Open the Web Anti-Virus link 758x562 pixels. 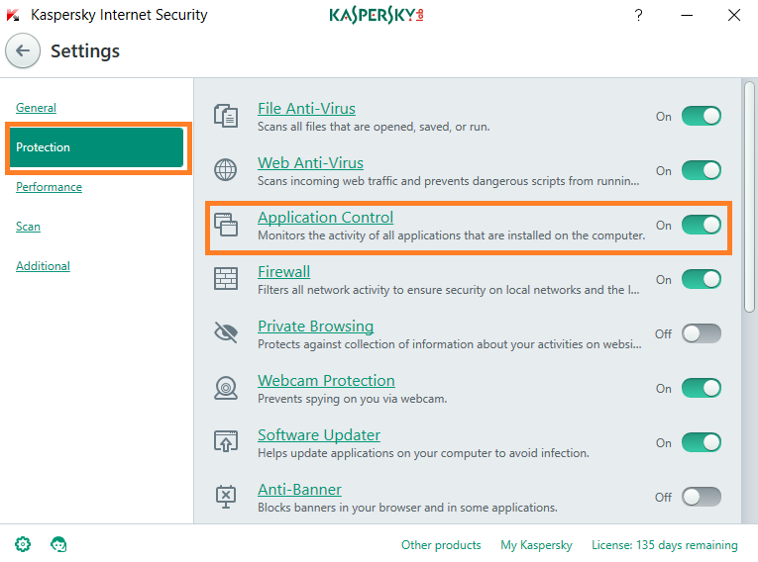tap(310, 163)
